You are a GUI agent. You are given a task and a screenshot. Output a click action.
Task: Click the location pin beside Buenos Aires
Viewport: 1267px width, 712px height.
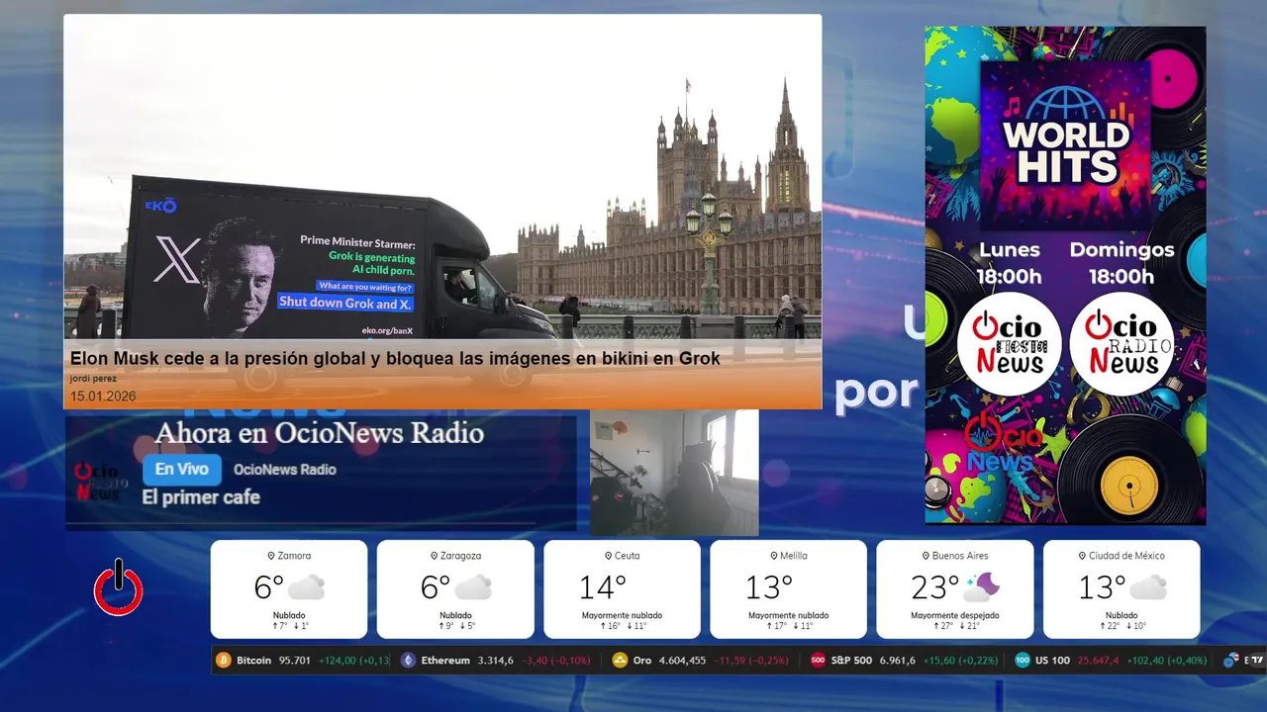click(x=925, y=556)
